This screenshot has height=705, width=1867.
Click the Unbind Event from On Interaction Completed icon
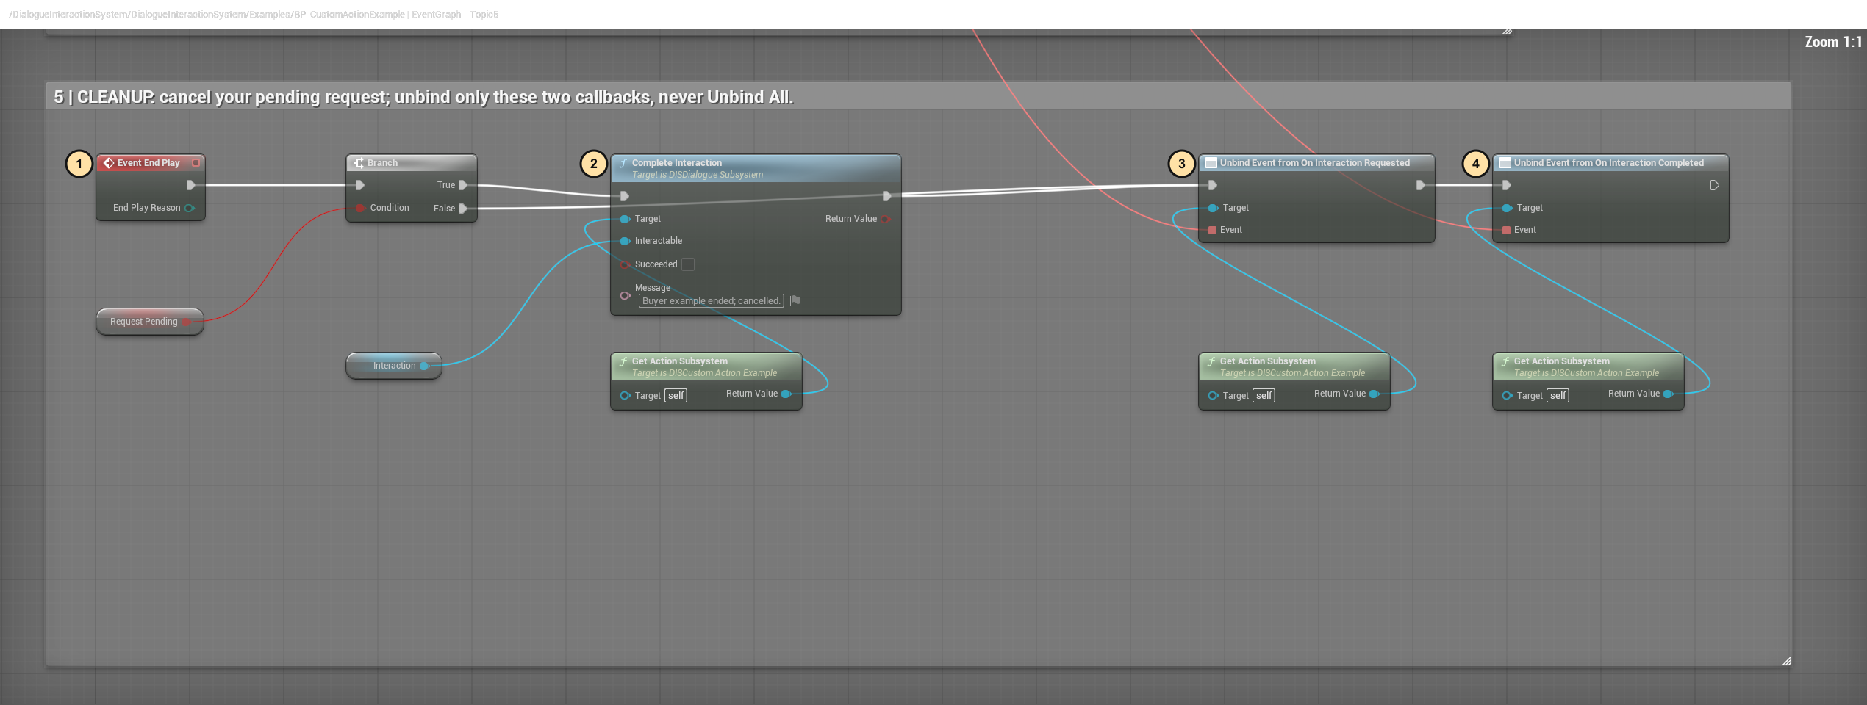[1505, 163]
